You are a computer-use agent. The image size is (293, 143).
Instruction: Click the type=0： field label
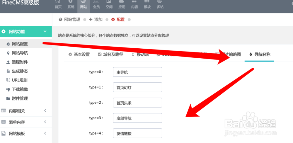[x=96, y=72]
